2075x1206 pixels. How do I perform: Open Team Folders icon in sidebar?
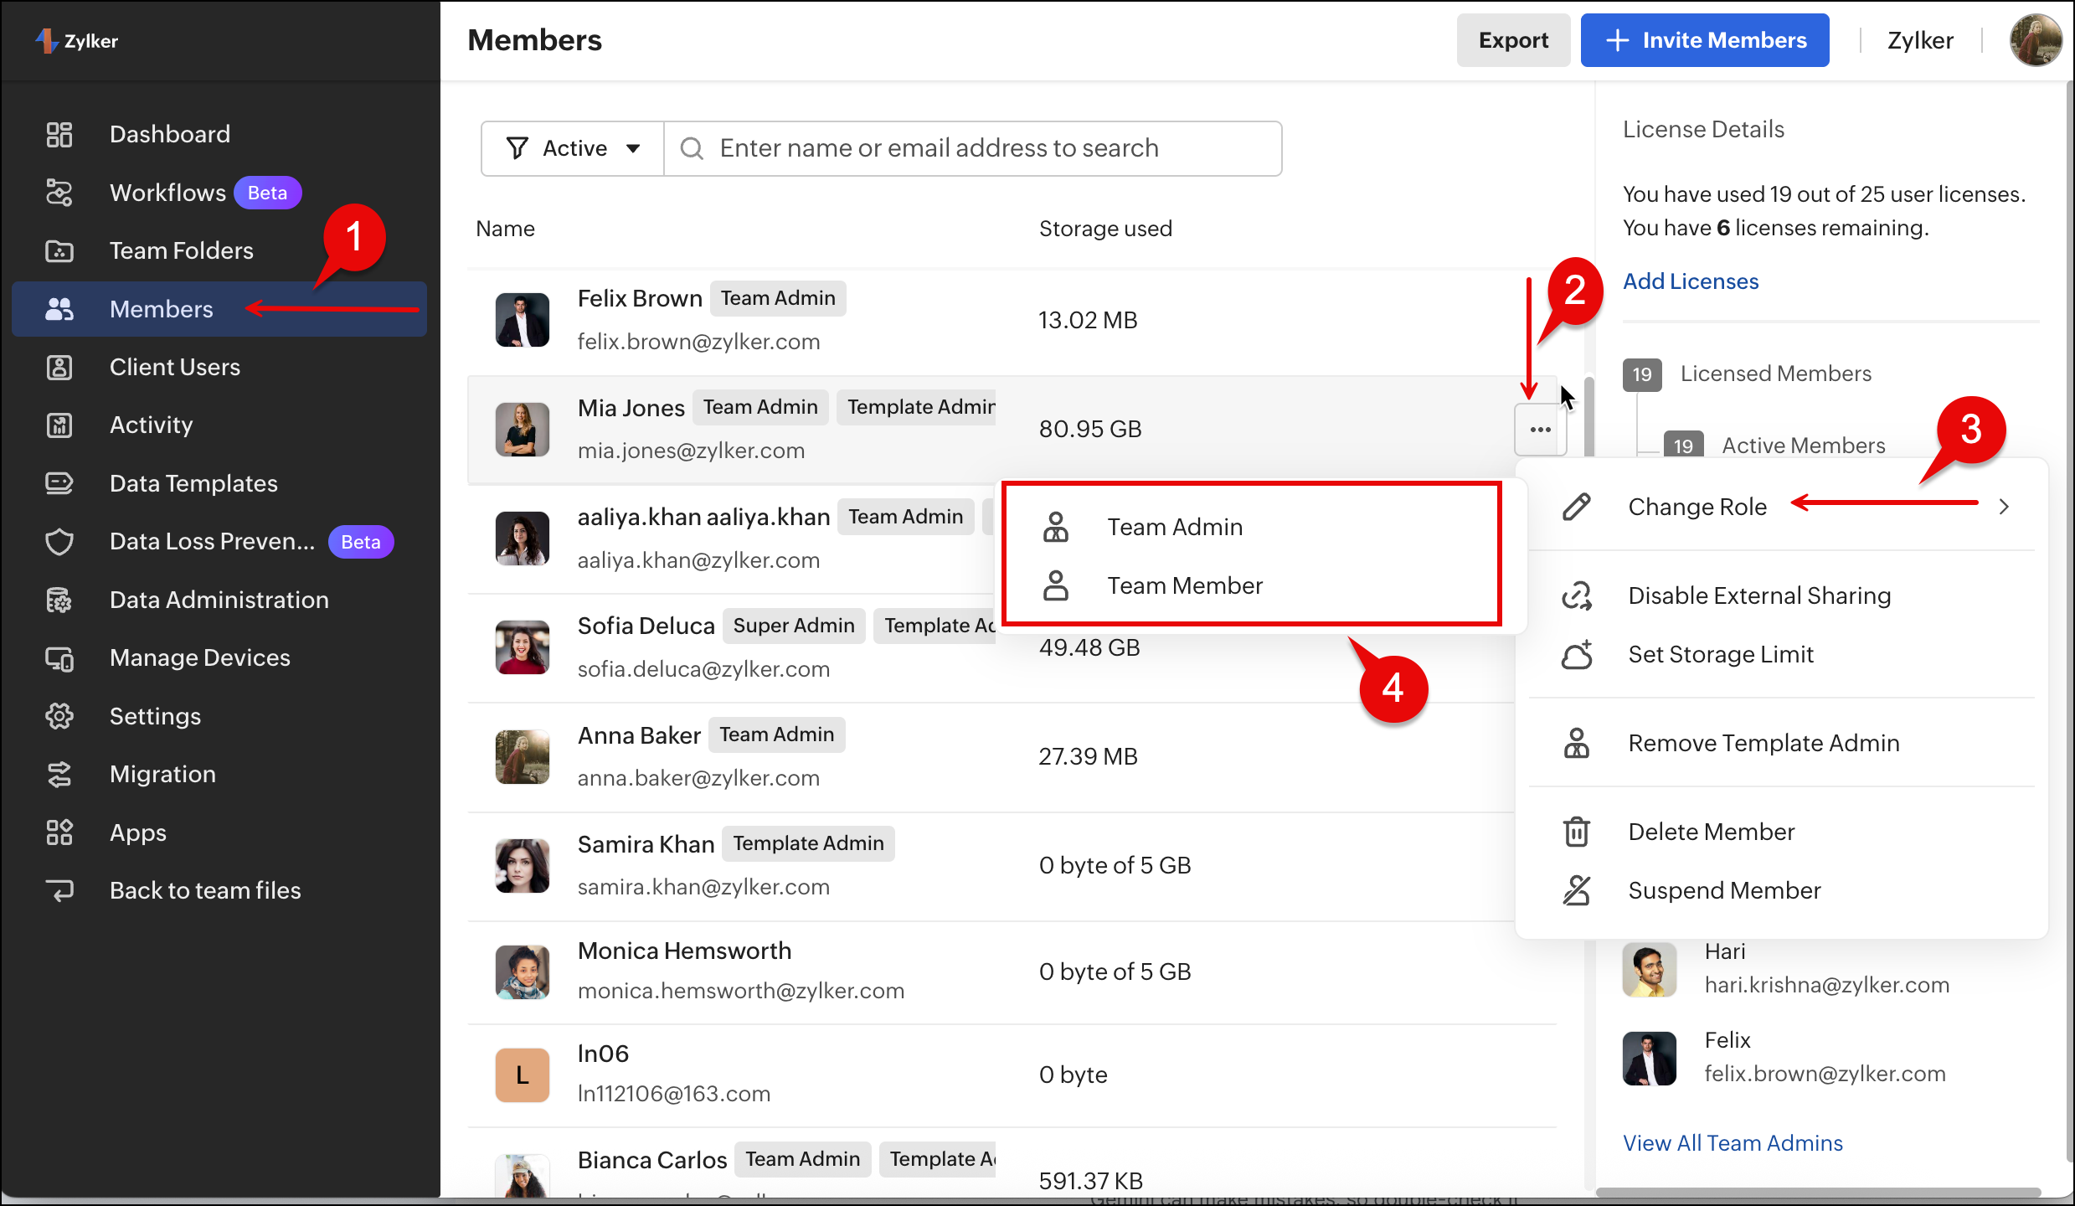click(x=59, y=250)
